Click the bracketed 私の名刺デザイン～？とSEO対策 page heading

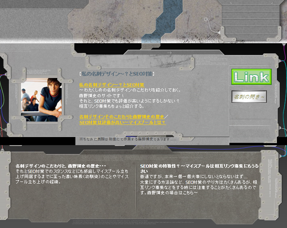pos(117,74)
